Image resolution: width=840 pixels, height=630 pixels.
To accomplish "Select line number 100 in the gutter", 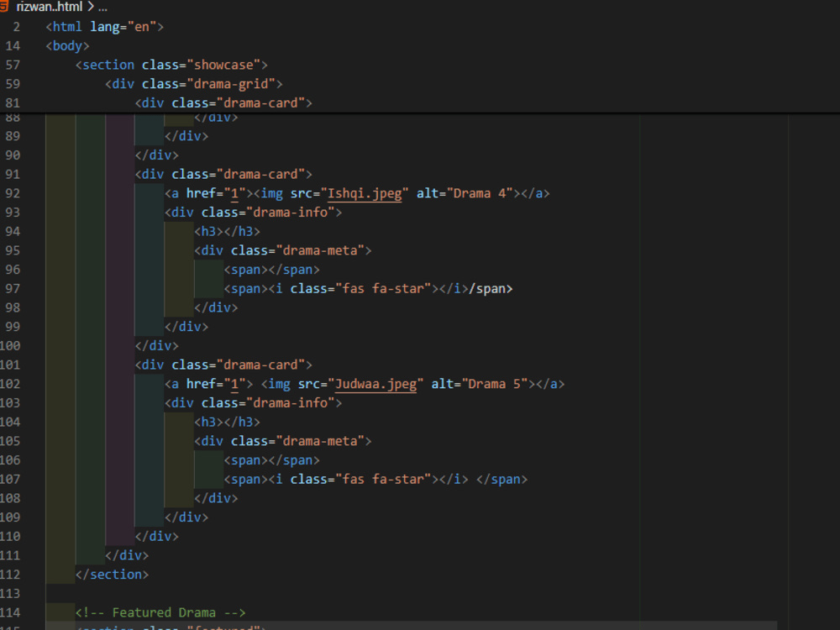I will pyautogui.click(x=10, y=346).
